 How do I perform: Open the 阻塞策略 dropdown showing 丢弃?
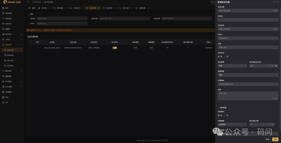tap(248, 75)
